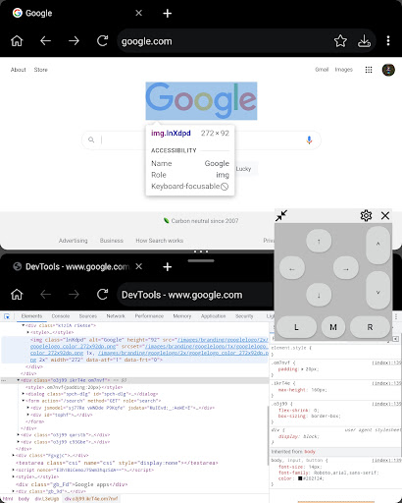Expand the div class o3j99 qarstb node

tap(19, 435)
